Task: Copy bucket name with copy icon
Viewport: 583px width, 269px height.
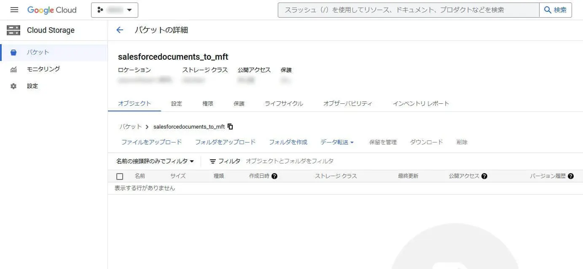Action: [x=230, y=127]
